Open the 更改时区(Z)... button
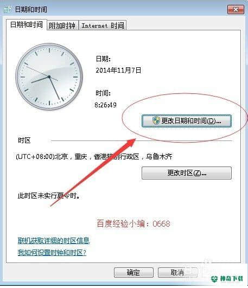 pyautogui.click(x=187, y=173)
